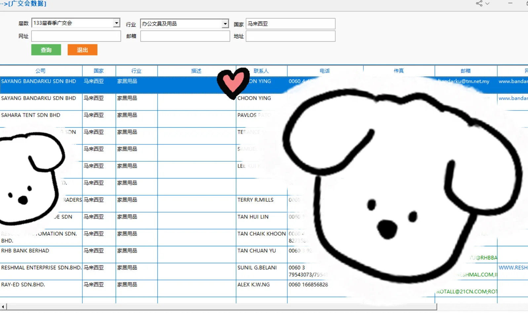Click the horizontal scrollbar left arrow
The height and width of the screenshot is (313, 528).
pos(3,307)
